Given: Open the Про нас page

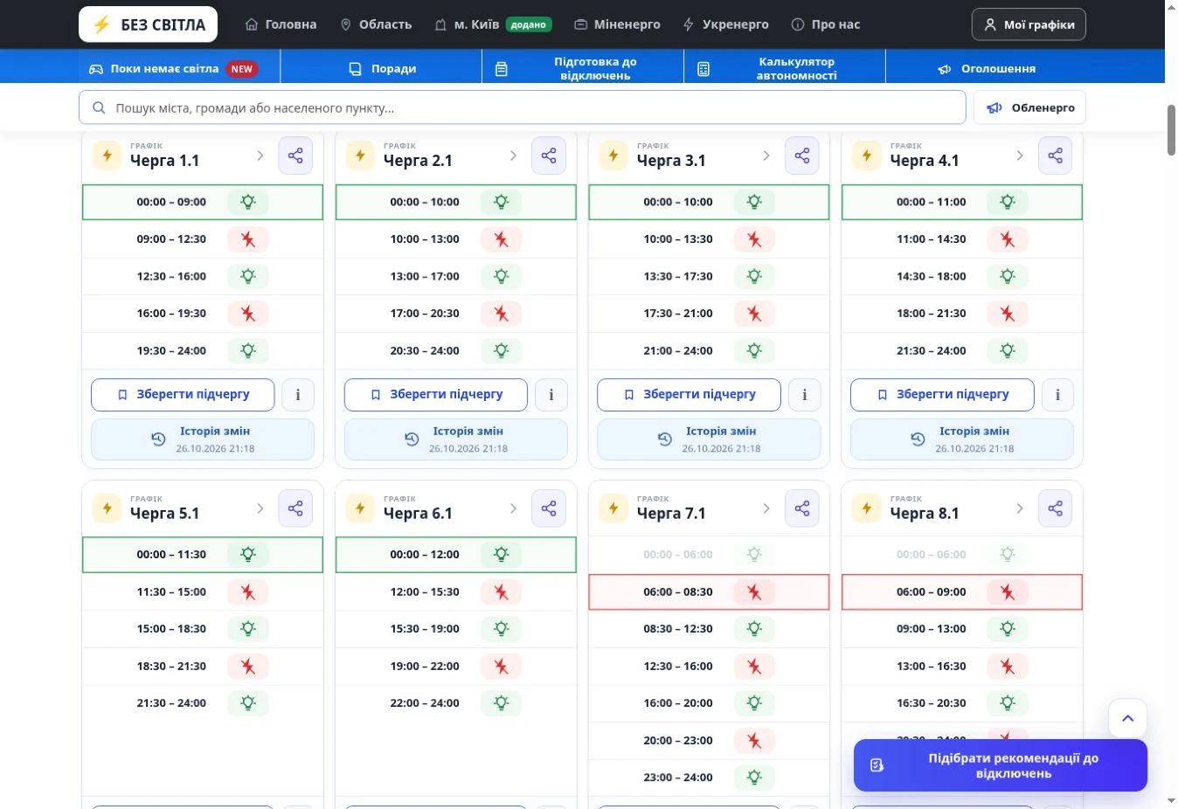Looking at the screenshot, I should coord(826,24).
